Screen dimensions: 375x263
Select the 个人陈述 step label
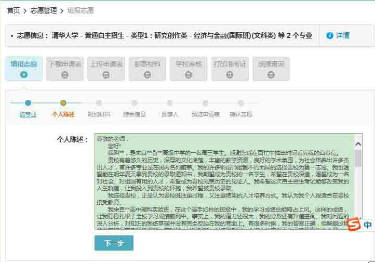click(63, 114)
